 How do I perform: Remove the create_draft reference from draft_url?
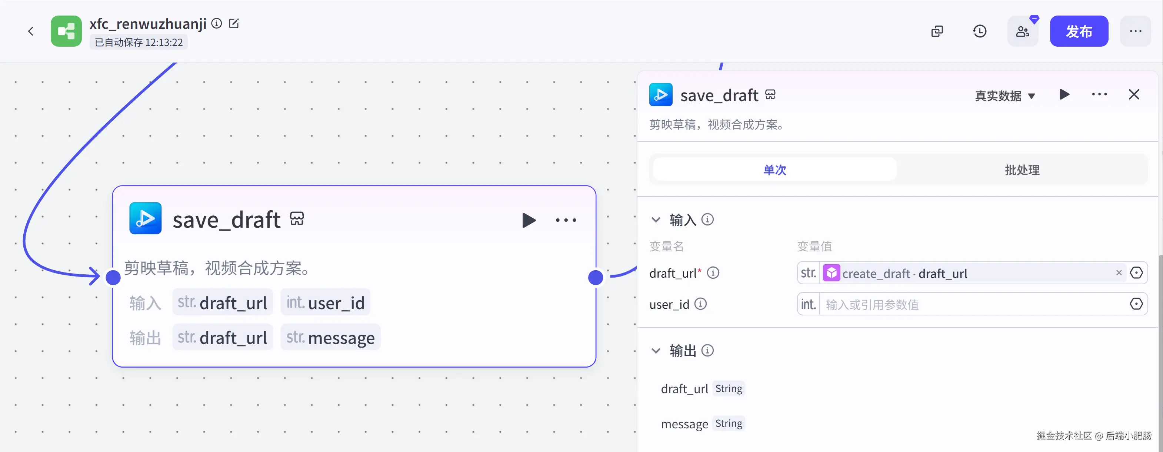[x=1119, y=273]
